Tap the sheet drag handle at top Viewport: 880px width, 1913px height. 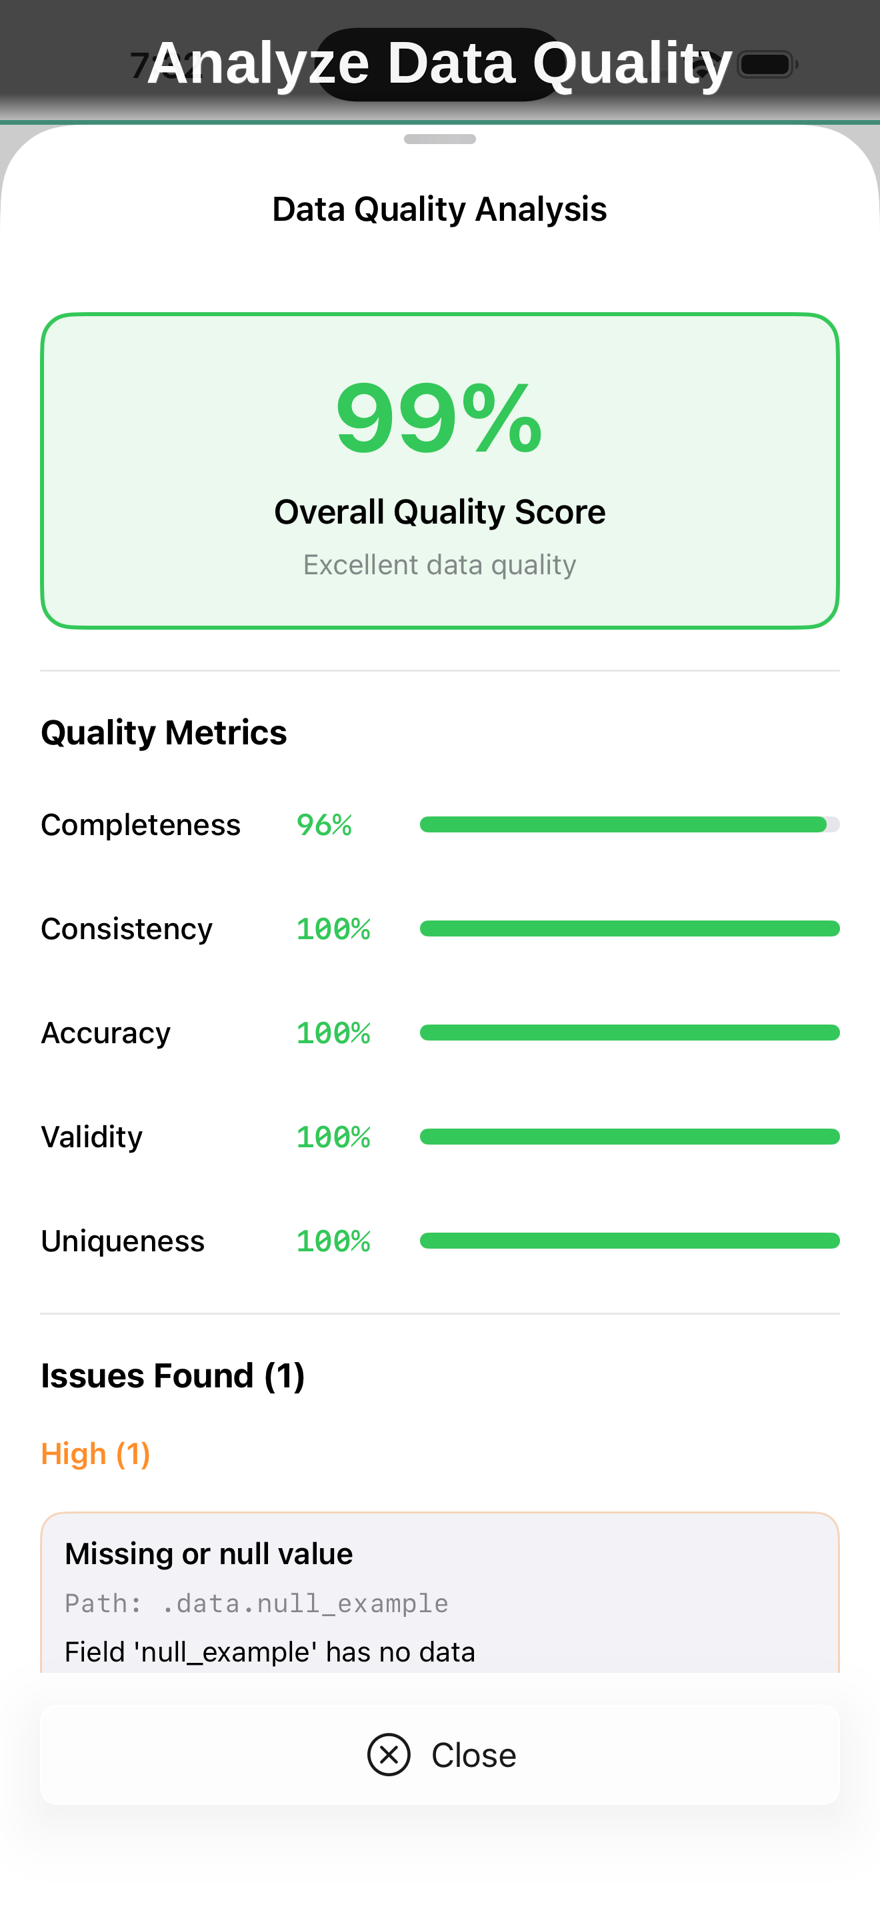coord(440,139)
